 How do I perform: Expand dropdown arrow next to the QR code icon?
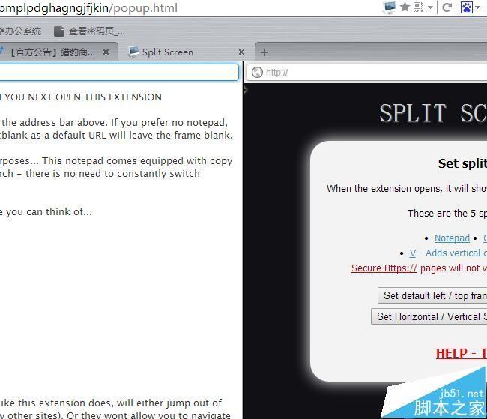[430, 7]
